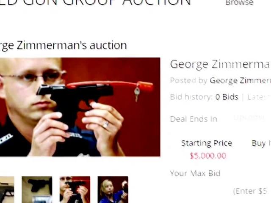Click the Latest text beside bid history
This screenshot has width=271, height=203.
tap(259, 97)
